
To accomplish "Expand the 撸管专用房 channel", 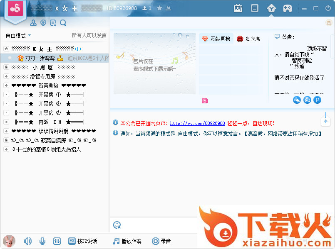I will pyautogui.click(x=6, y=76).
